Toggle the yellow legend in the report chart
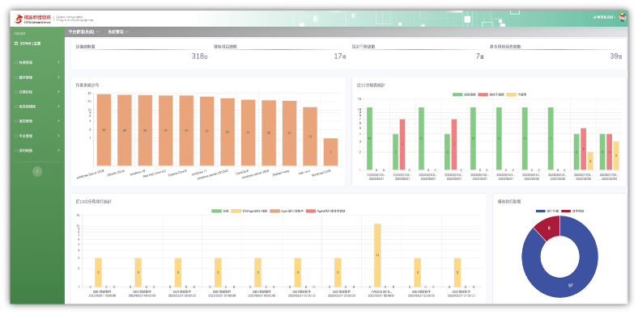 point(516,94)
